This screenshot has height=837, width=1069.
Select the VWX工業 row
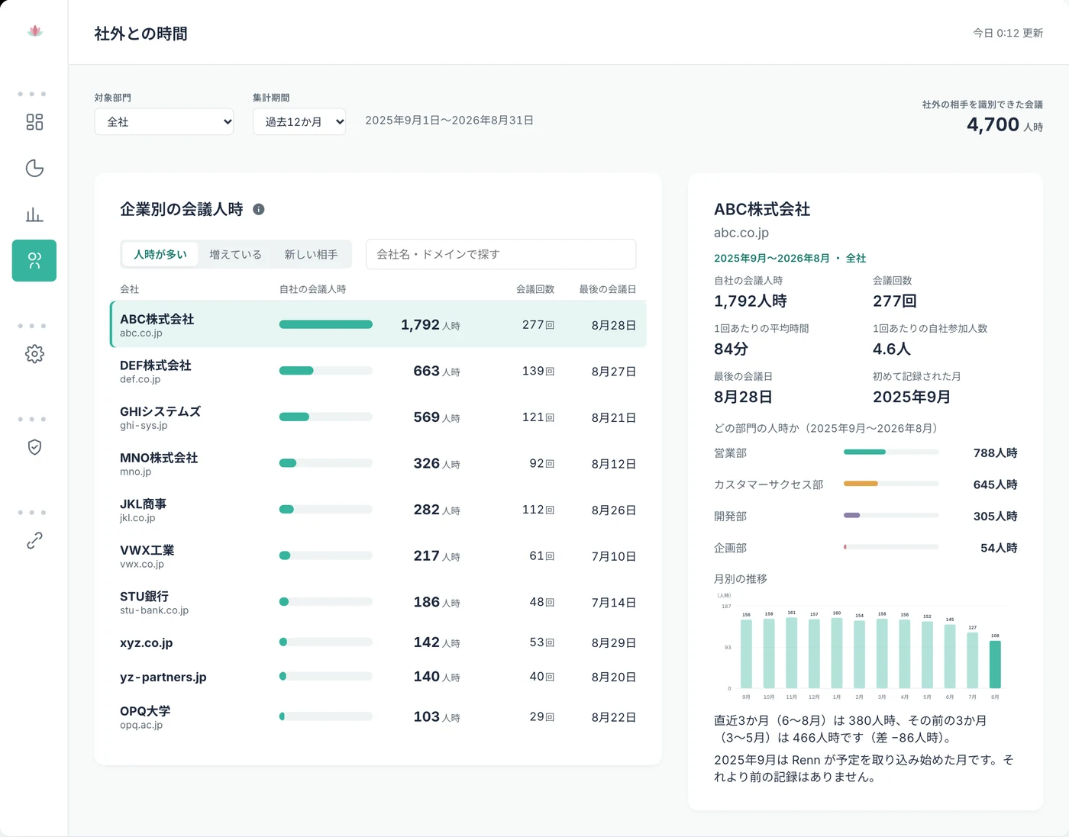tap(378, 555)
